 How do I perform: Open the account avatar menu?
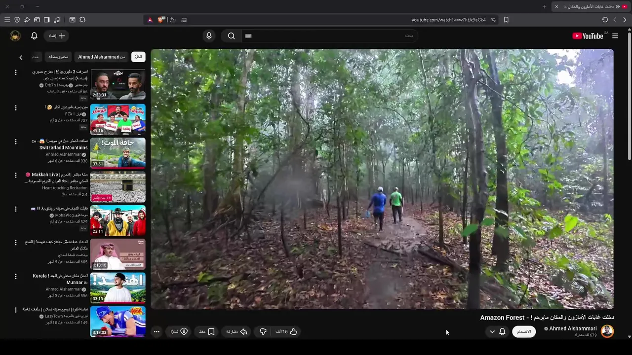coord(15,35)
